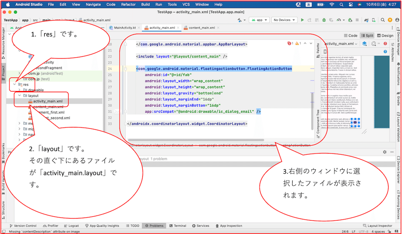
Task: Open the app run configuration dropdown
Action: coord(260,20)
